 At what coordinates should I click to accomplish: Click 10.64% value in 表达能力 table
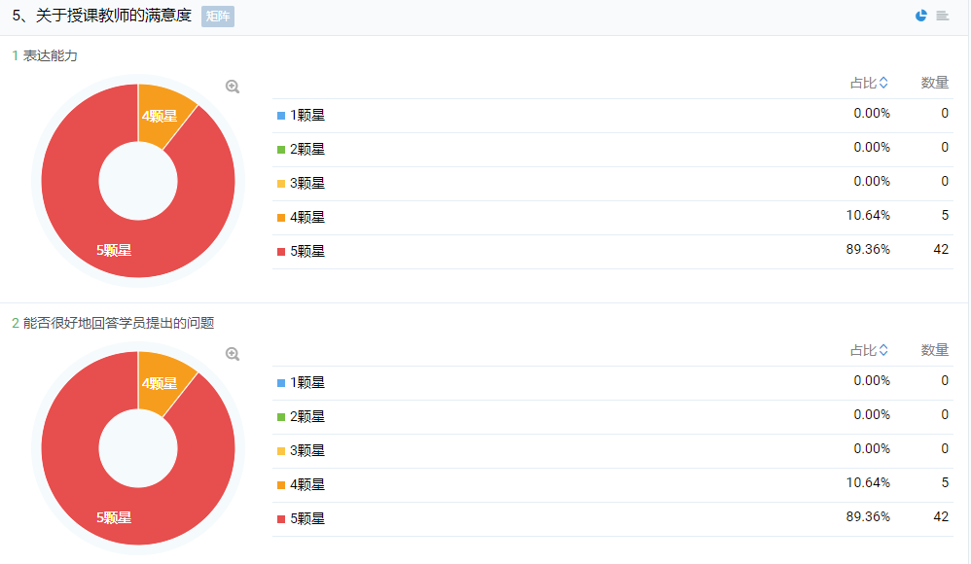pyautogui.click(x=868, y=216)
